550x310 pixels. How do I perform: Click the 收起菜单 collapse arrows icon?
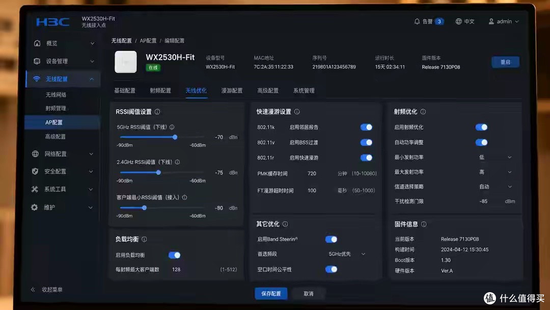tap(33, 290)
